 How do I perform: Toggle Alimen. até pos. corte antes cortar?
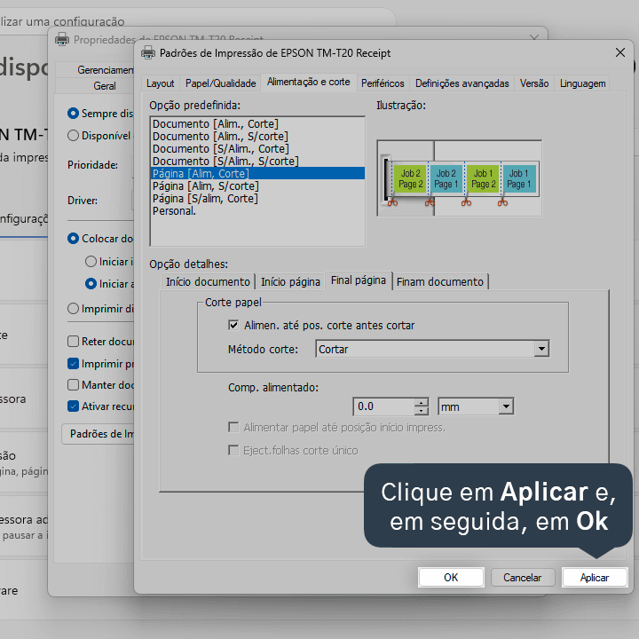click(x=233, y=325)
